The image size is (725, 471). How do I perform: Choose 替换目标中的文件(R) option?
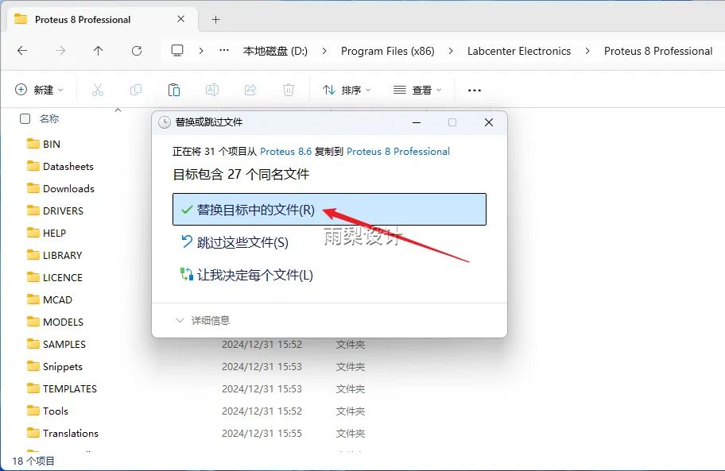(255, 210)
